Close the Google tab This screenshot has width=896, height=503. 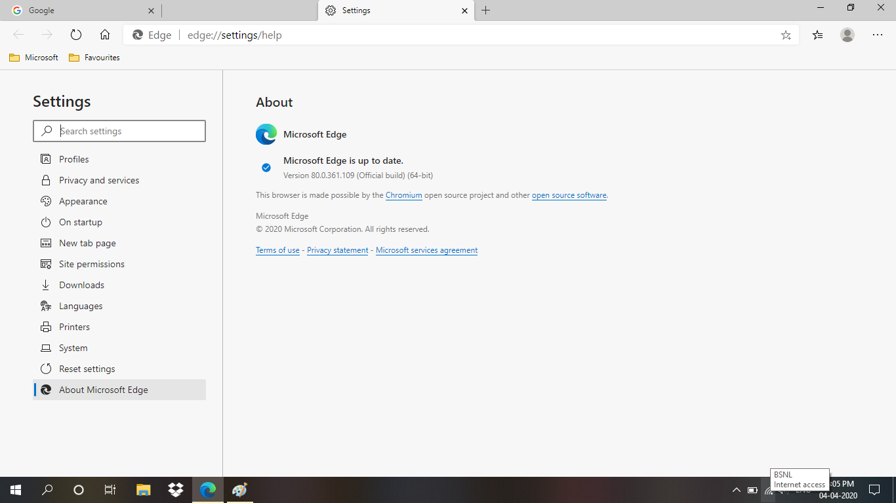tap(152, 10)
